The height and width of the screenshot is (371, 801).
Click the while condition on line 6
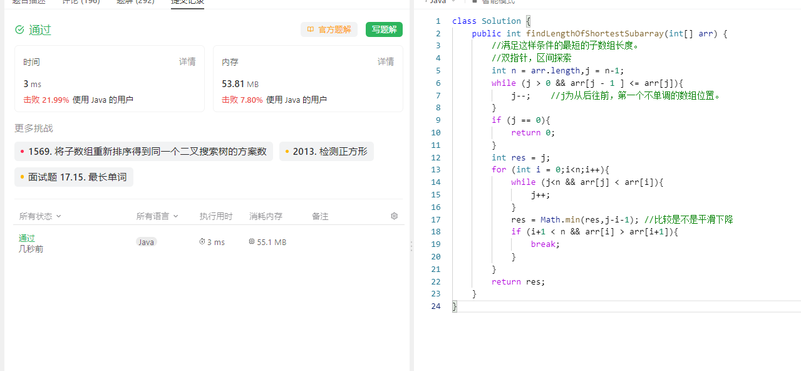coord(587,83)
